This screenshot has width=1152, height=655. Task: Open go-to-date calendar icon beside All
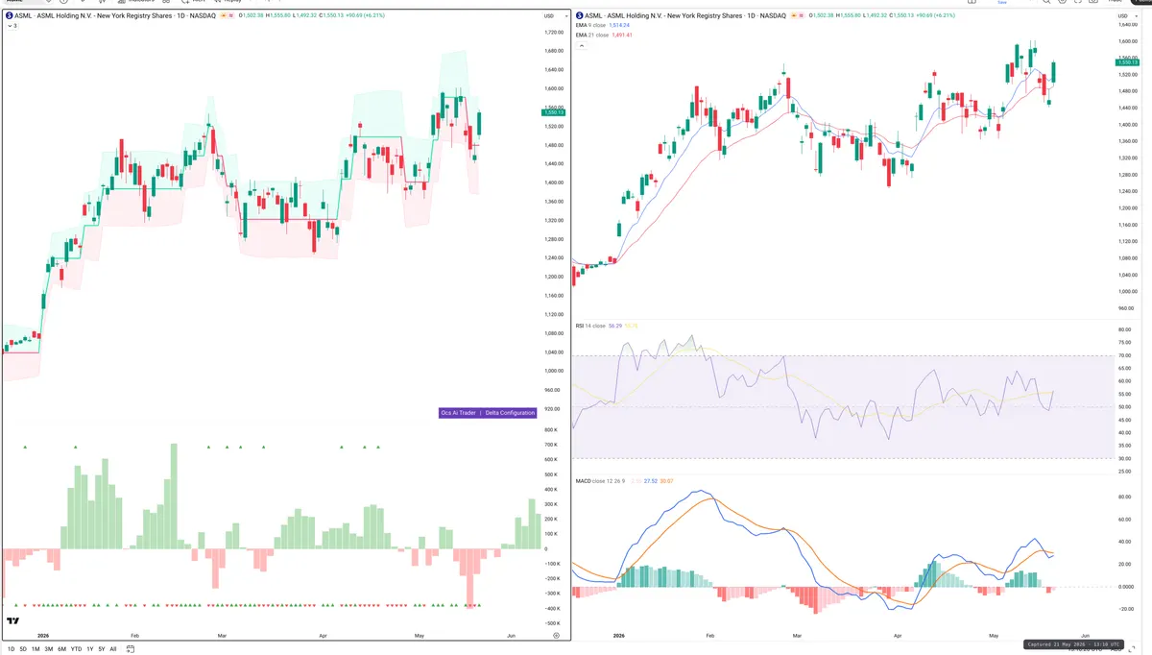click(x=129, y=649)
